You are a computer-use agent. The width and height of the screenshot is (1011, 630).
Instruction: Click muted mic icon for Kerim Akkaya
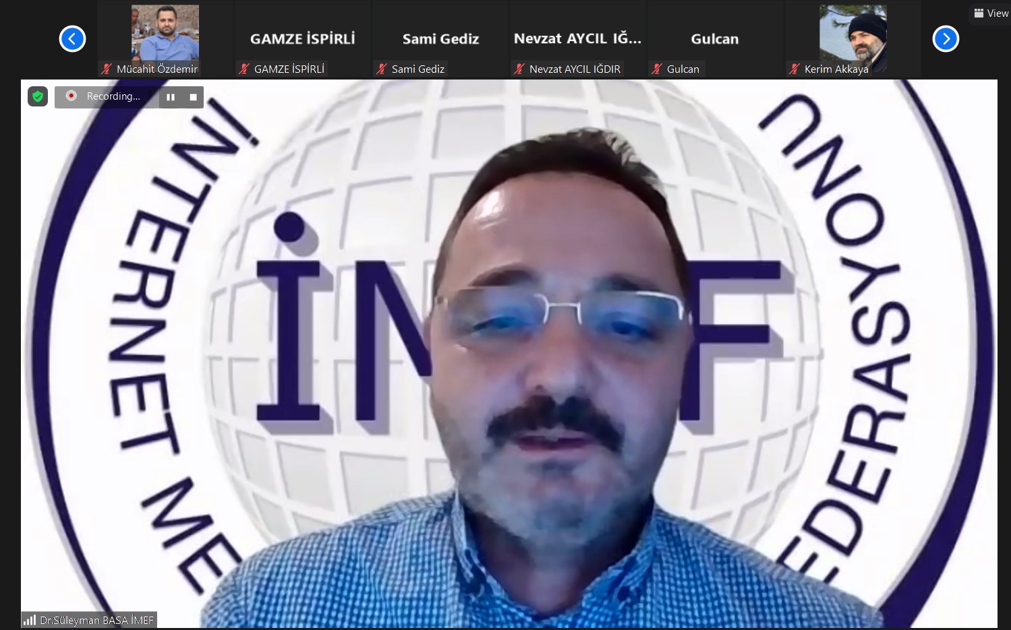pos(795,69)
